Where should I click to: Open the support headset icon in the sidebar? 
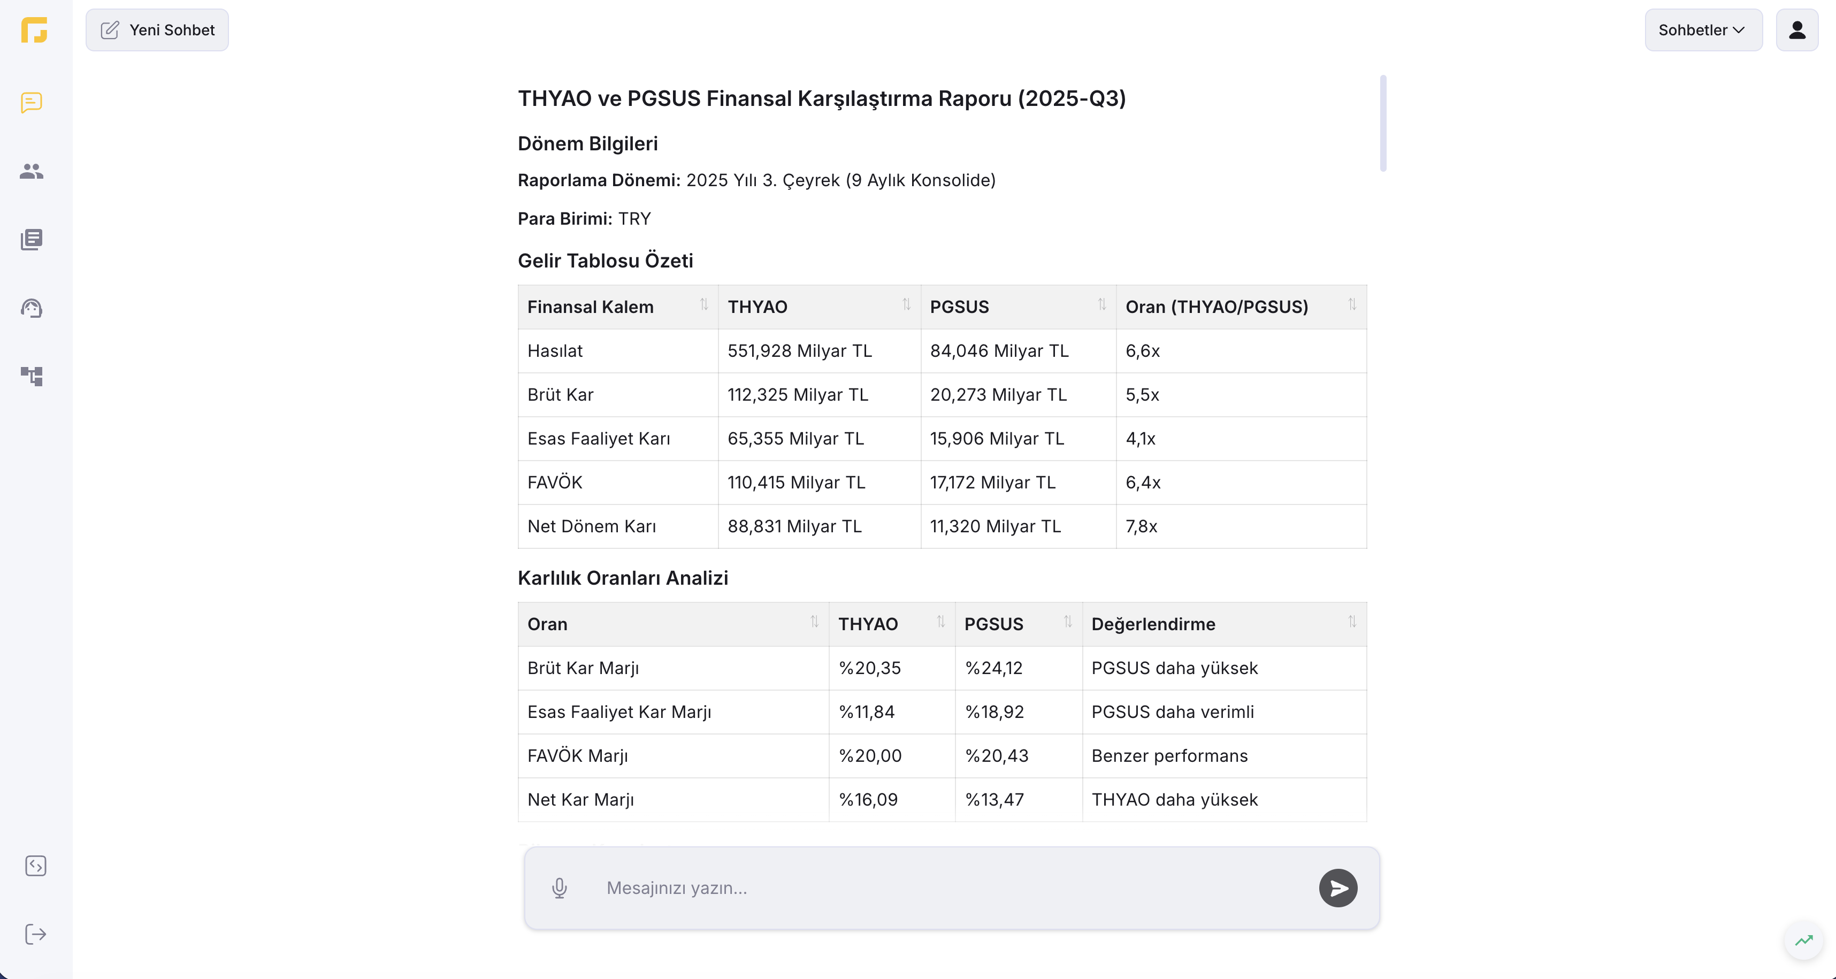point(32,308)
